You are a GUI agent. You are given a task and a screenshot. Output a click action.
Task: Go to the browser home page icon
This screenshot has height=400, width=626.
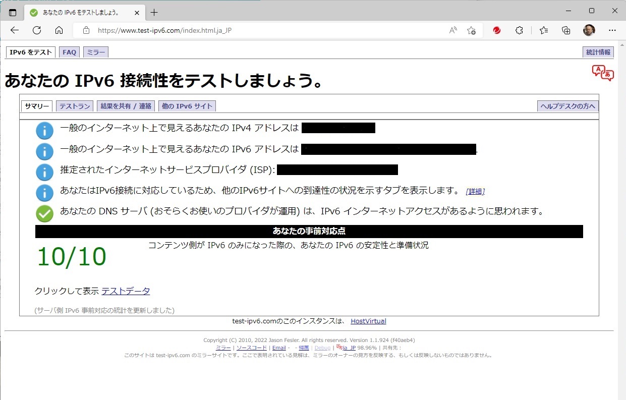click(59, 30)
